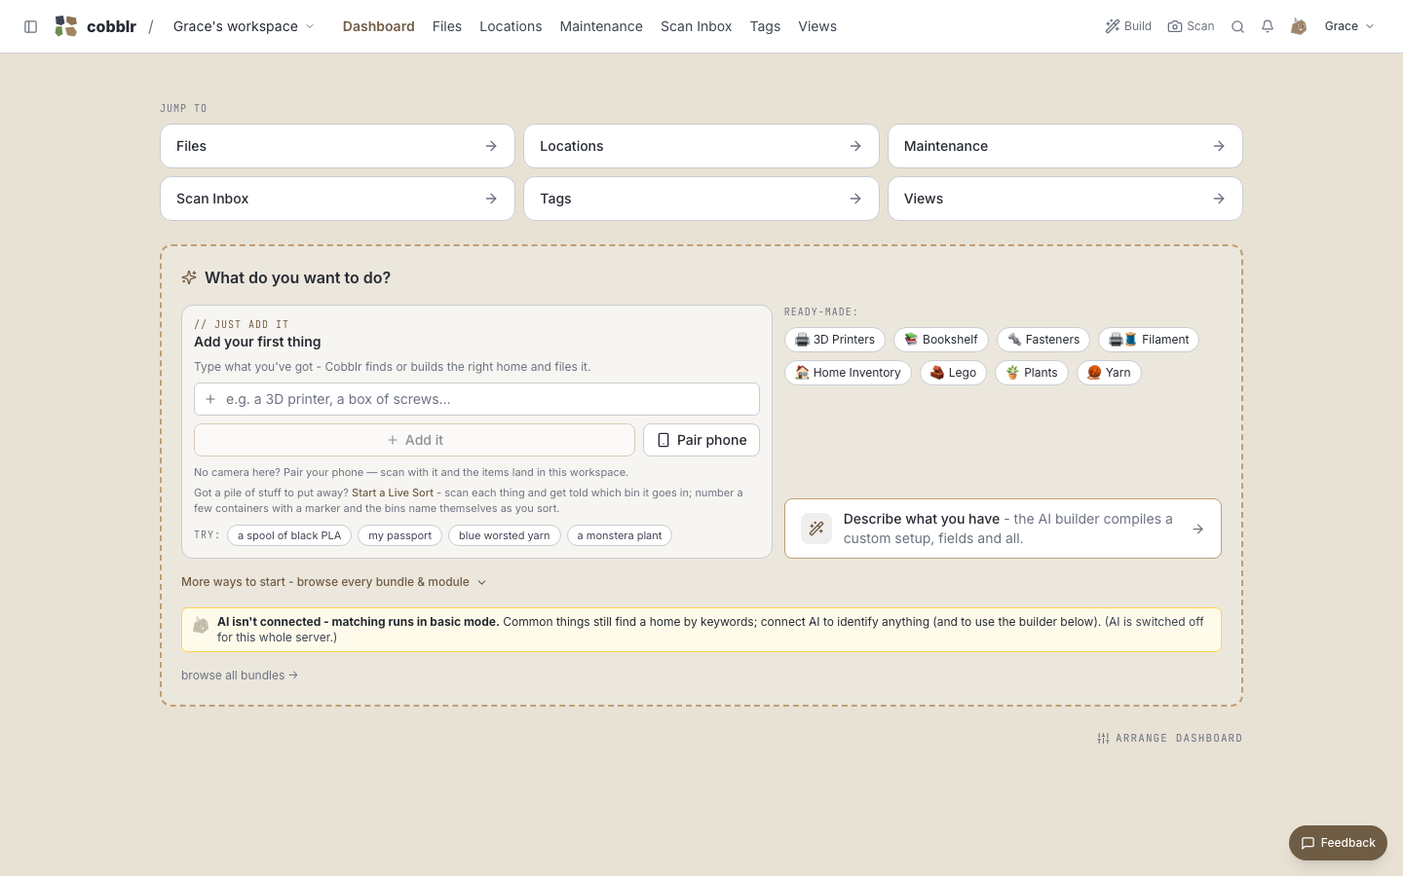The image size is (1403, 876).
Task: Choose the Fasteners ready-made bundle
Action: coord(1043,340)
